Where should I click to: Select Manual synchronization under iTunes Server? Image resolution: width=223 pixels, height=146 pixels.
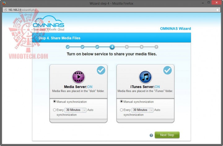coord(121,101)
